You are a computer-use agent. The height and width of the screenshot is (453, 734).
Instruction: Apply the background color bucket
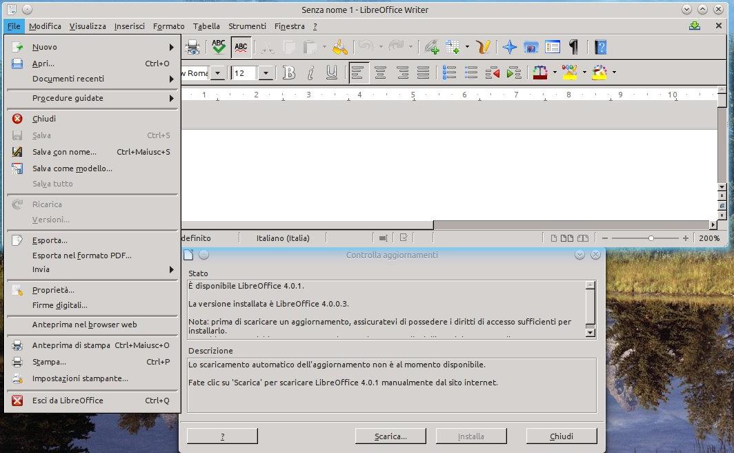coord(599,73)
